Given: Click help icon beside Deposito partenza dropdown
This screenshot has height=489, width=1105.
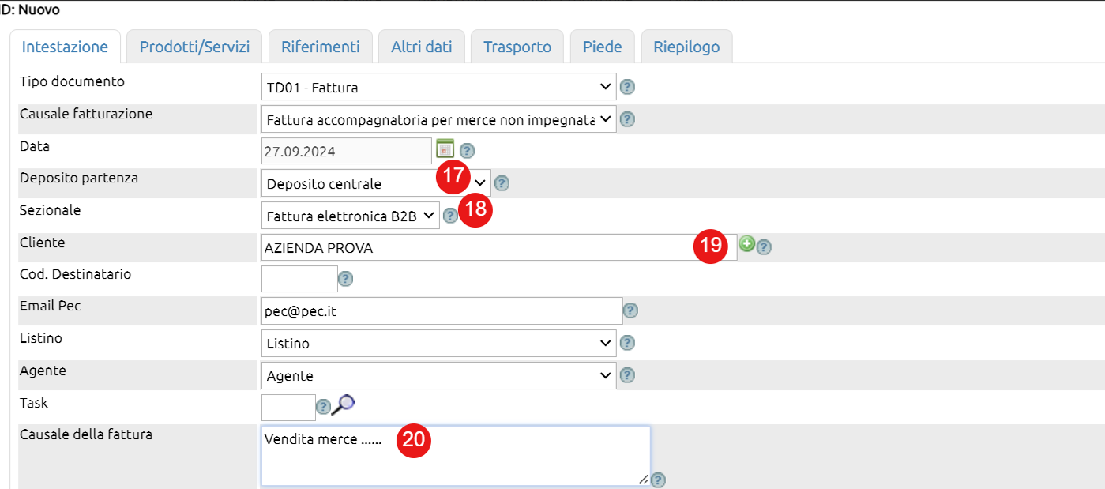Looking at the screenshot, I should (502, 183).
